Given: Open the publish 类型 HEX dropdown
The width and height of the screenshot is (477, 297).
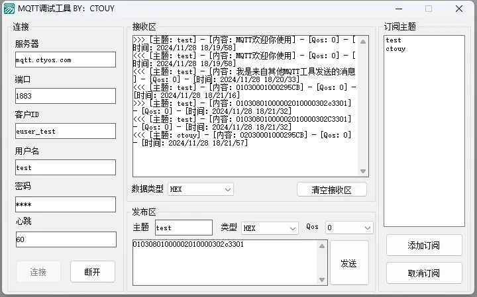Looking at the screenshot, I should (x=270, y=228).
